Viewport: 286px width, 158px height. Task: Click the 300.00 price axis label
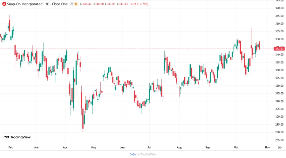(x=279, y=117)
